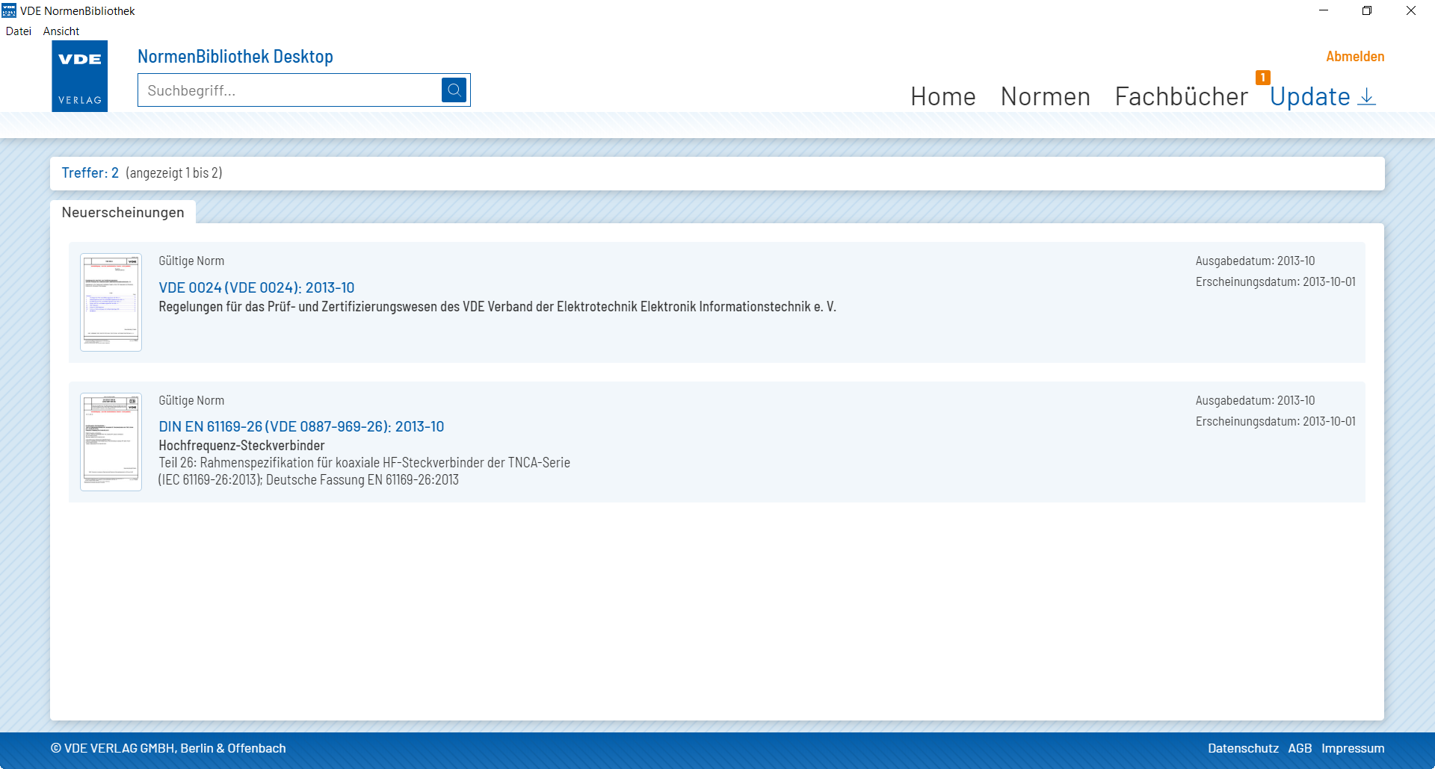Click the '(IEC 61169-26:2013); Deutsche Fassung' line
1435x769 pixels.
(x=308, y=480)
